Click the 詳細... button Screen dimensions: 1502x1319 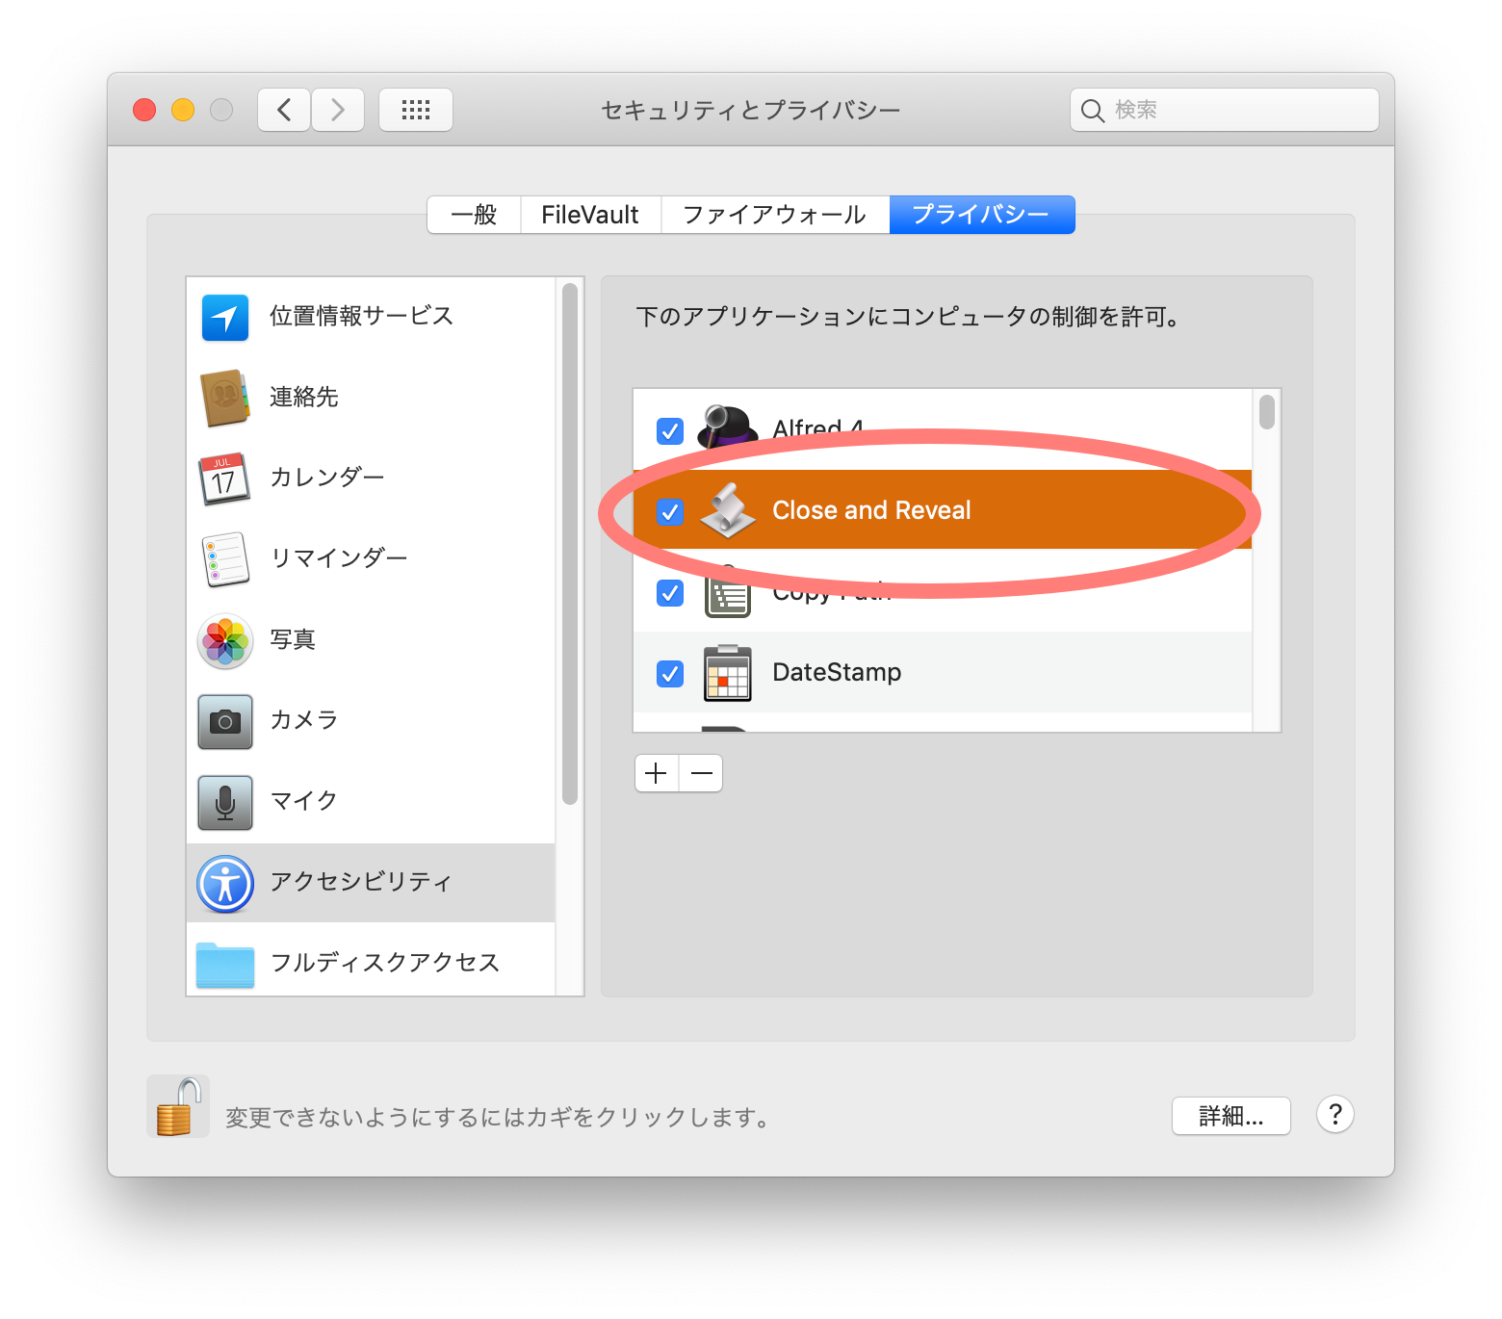coord(1230,1116)
